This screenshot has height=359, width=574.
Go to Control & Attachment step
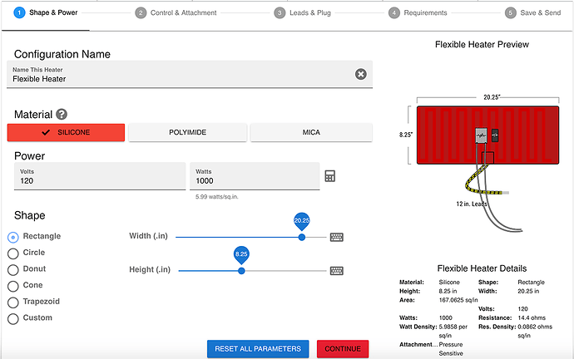point(176,12)
